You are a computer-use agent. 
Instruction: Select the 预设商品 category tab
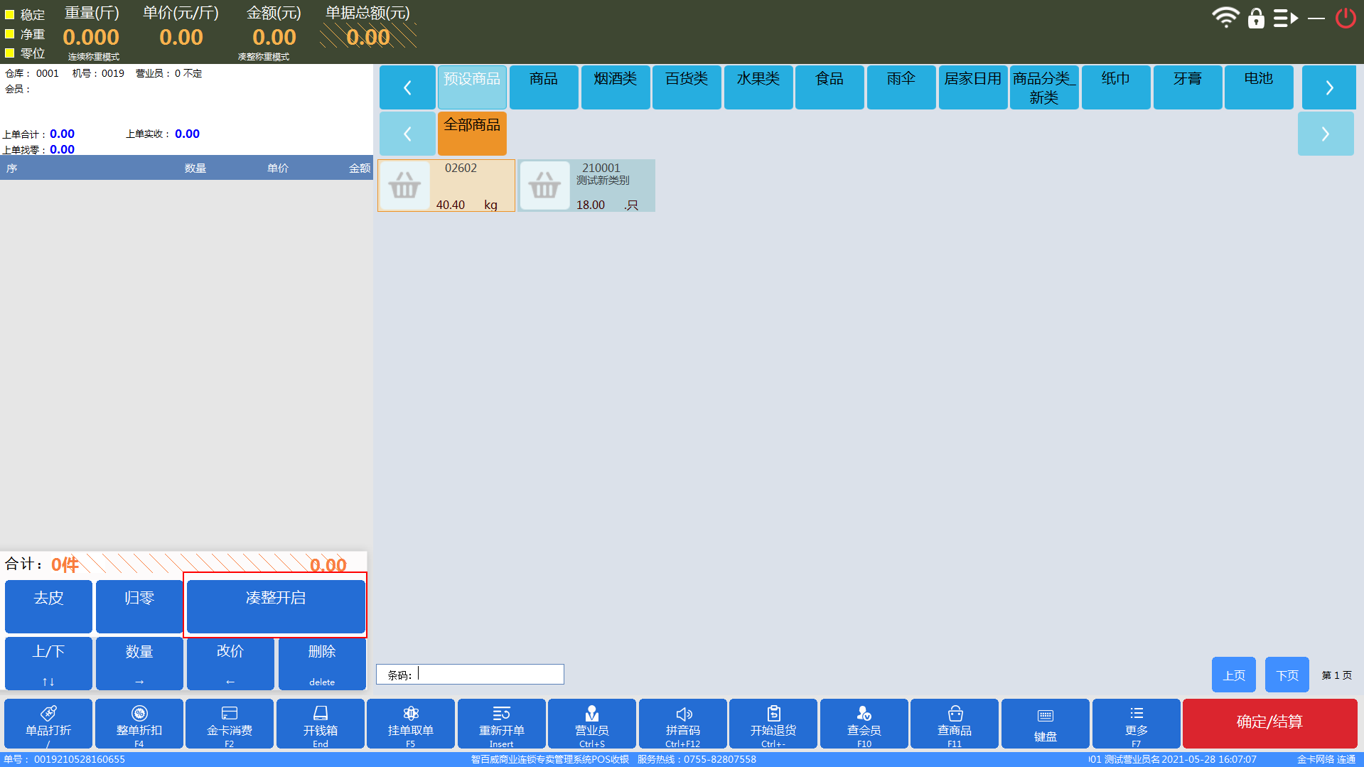(x=472, y=87)
